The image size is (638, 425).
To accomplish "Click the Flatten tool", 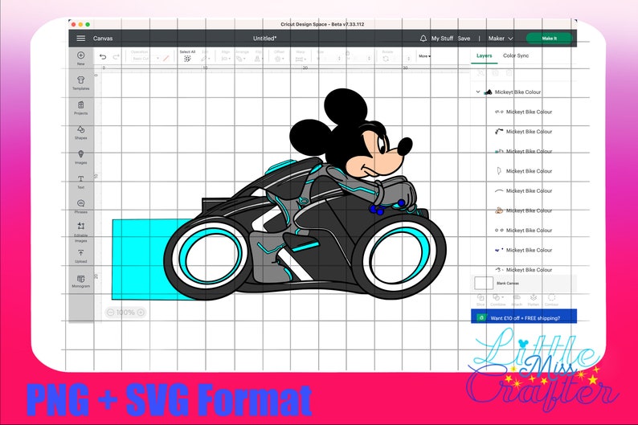I will point(534,300).
